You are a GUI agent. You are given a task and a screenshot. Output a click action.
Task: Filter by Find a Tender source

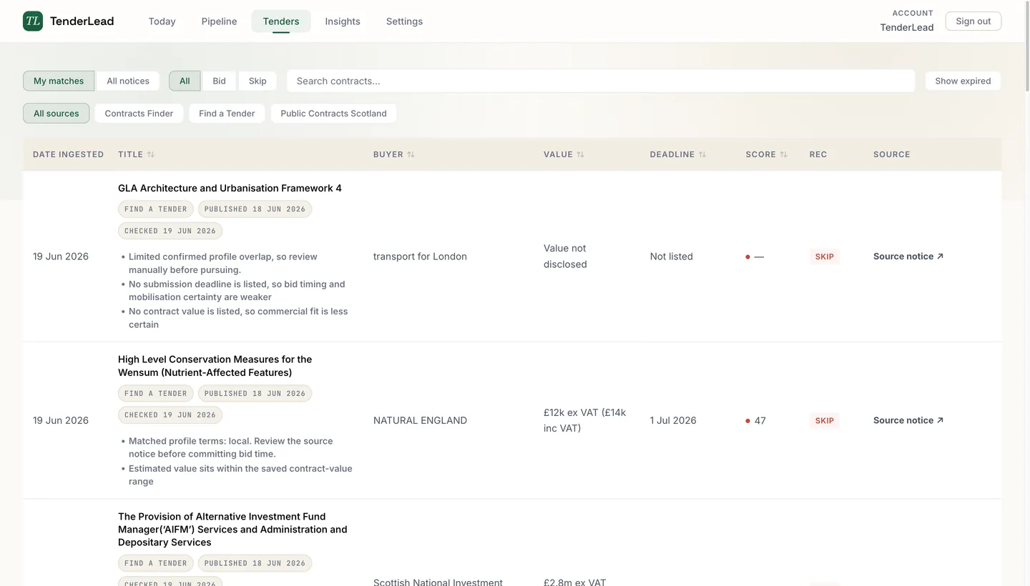click(227, 113)
